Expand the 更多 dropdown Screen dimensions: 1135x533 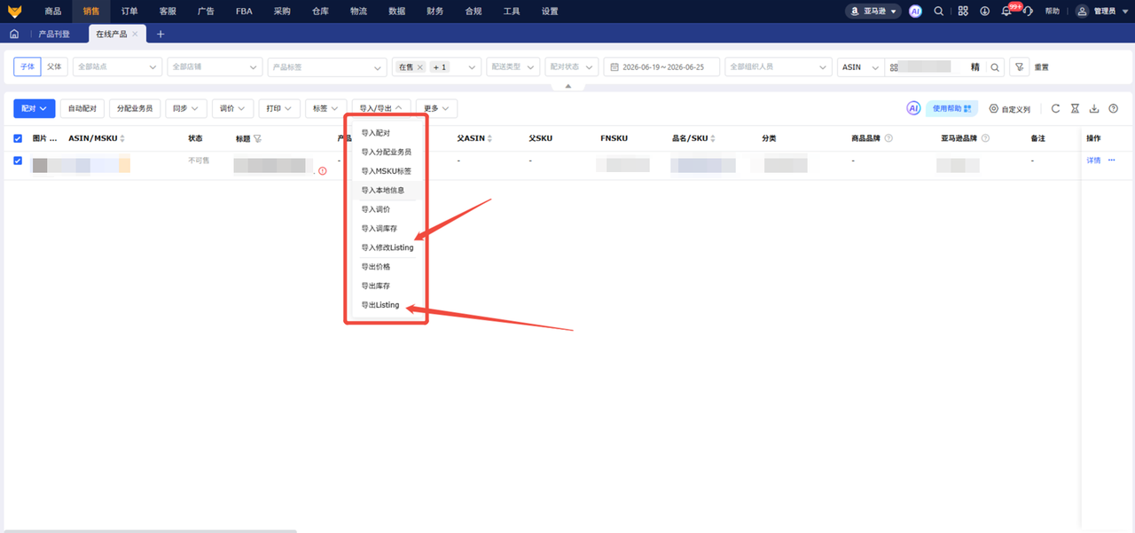click(436, 108)
